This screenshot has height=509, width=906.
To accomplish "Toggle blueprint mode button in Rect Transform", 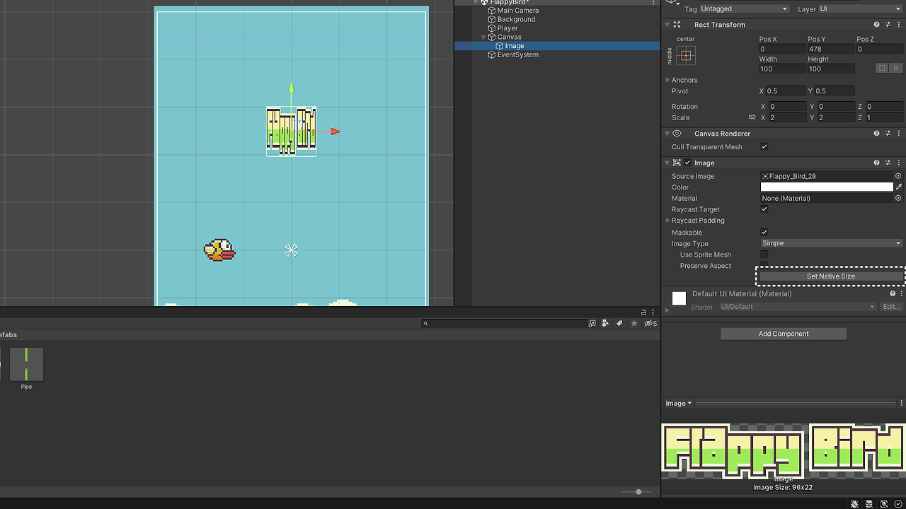I will tap(881, 69).
